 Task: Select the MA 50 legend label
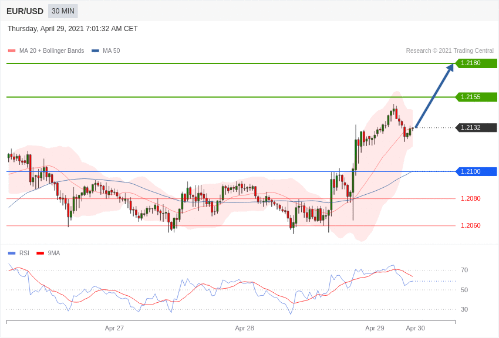[x=112, y=51]
